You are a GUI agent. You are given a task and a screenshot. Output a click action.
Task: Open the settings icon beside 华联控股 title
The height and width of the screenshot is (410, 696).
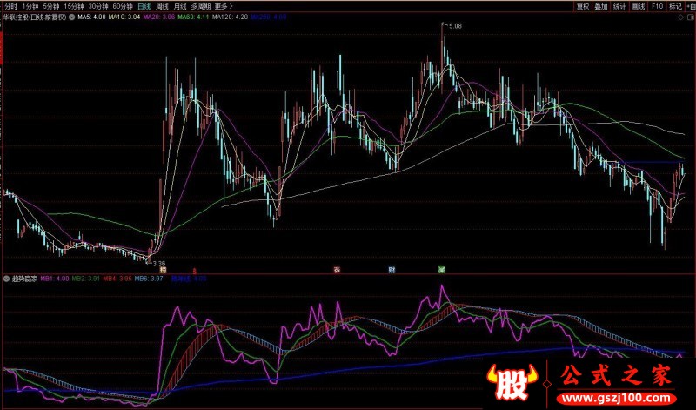pos(71,17)
